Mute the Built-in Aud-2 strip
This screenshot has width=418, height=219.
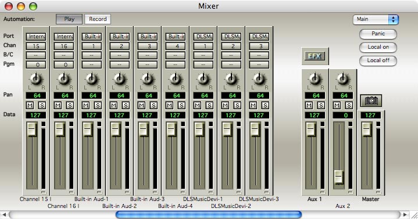(113, 105)
